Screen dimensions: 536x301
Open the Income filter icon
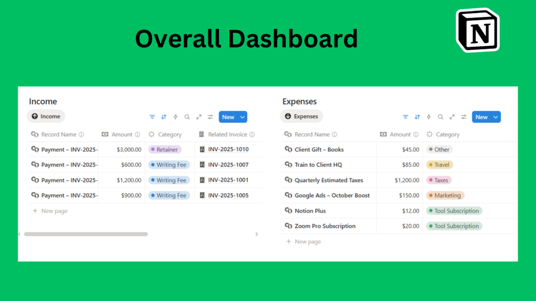pyautogui.click(x=152, y=117)
